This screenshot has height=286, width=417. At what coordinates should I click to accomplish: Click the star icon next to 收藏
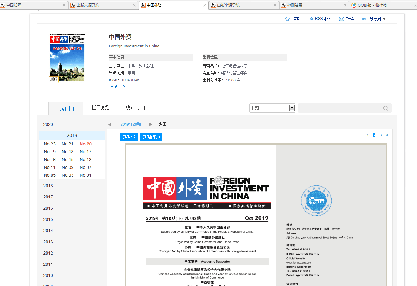pyautogui.click(x=287, y=19)
